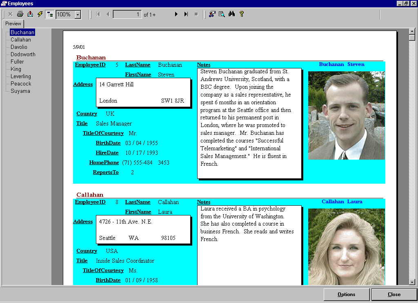
Task: Find text using the binoculars icon
Action: (x=232, y=14)
